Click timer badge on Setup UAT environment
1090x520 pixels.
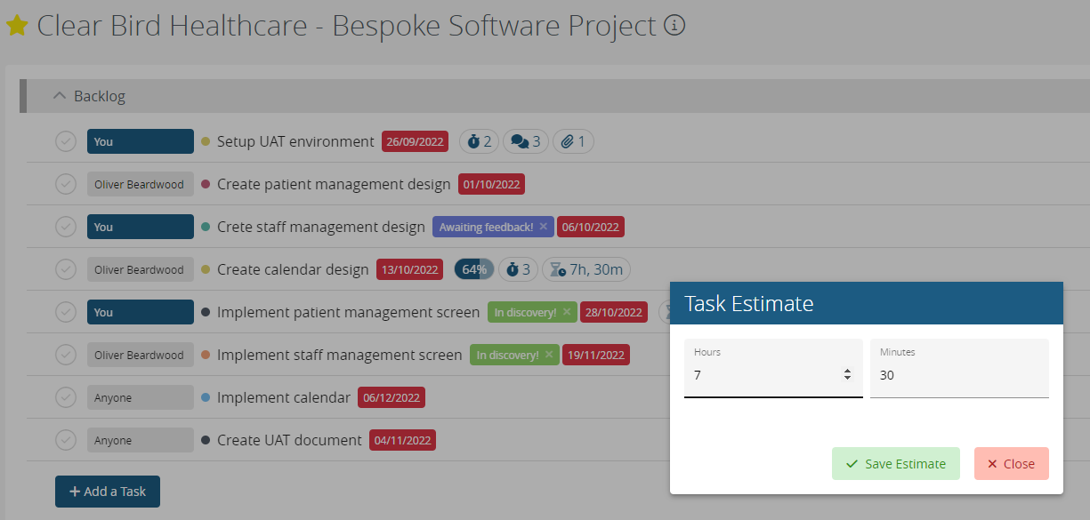pyautogui.click(x=480, y=141)
